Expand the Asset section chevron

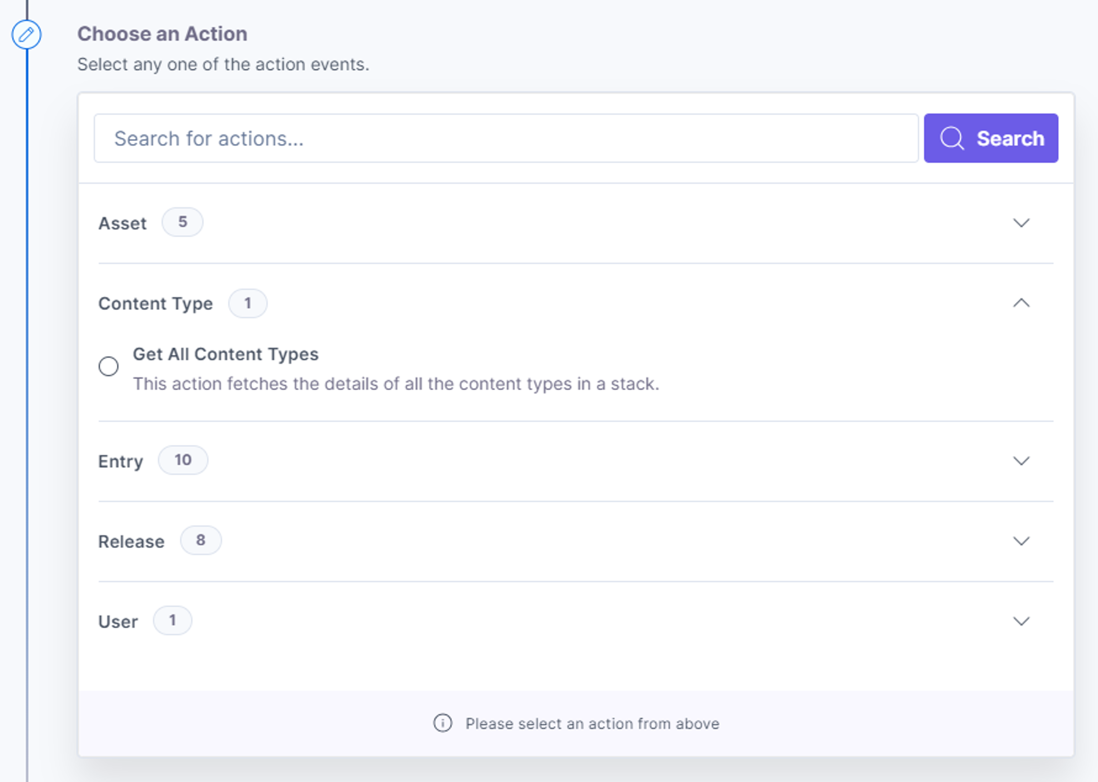pyautogui.click(x=1021, y=223)
